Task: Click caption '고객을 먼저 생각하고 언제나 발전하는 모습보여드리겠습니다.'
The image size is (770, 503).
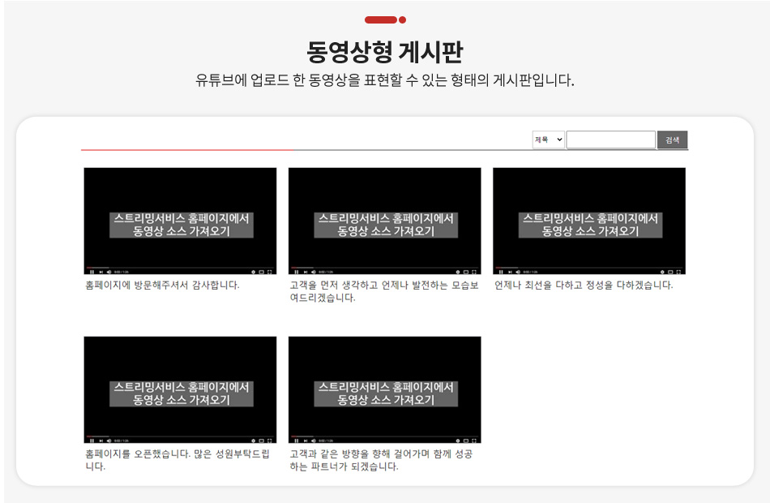Action: tap(384, 291)
